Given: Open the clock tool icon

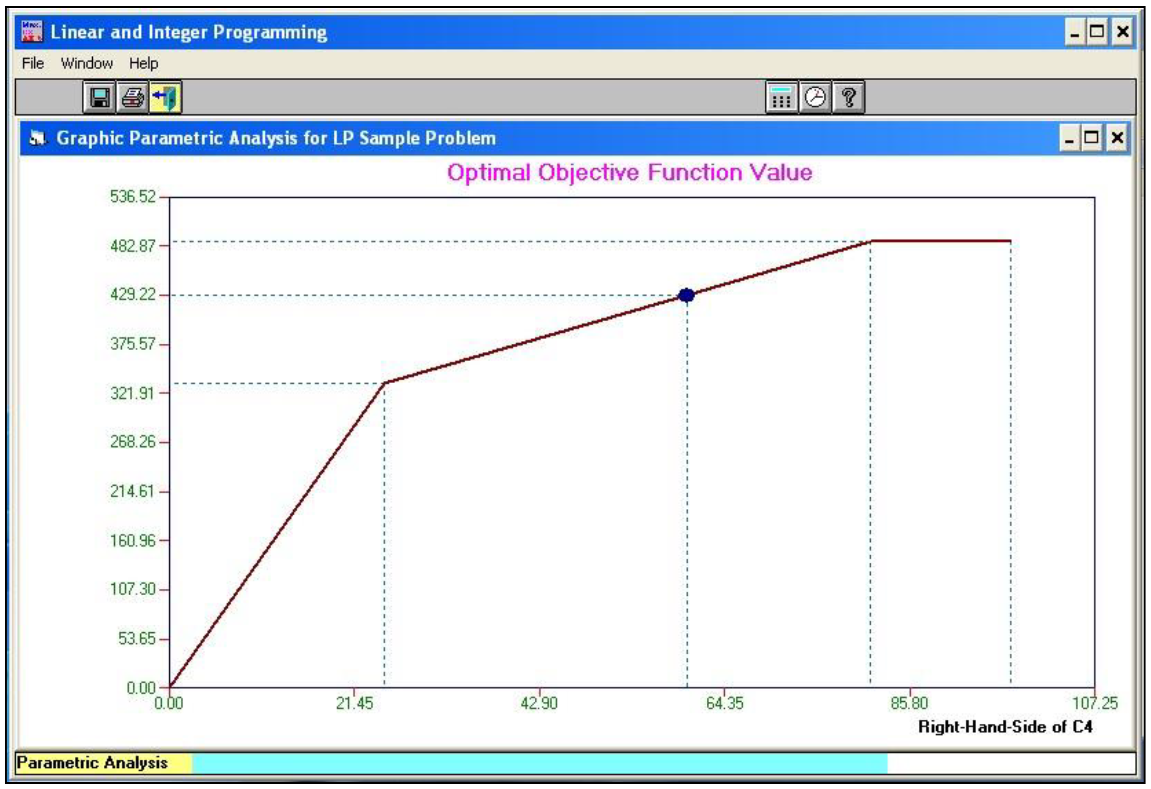Looking at the screenshot, I should click(815, 97).
